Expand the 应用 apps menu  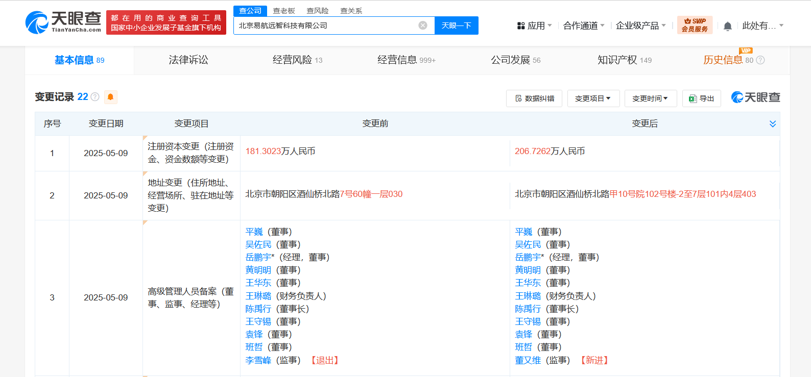click(x=535, y=26)
